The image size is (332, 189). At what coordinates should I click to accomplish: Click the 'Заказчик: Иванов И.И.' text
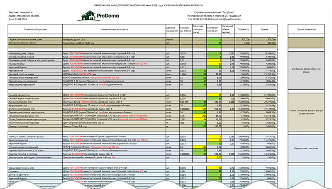click(x=21, y=12)
